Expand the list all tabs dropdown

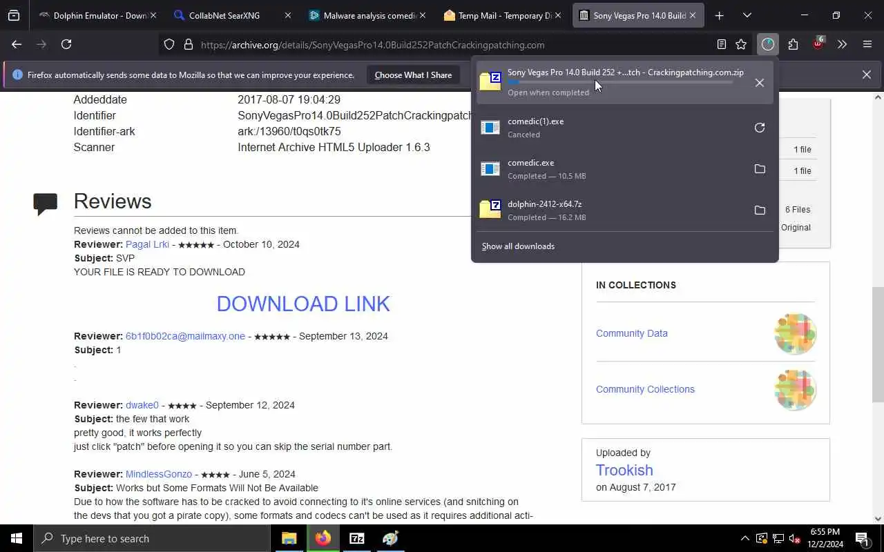click(747, 15)
